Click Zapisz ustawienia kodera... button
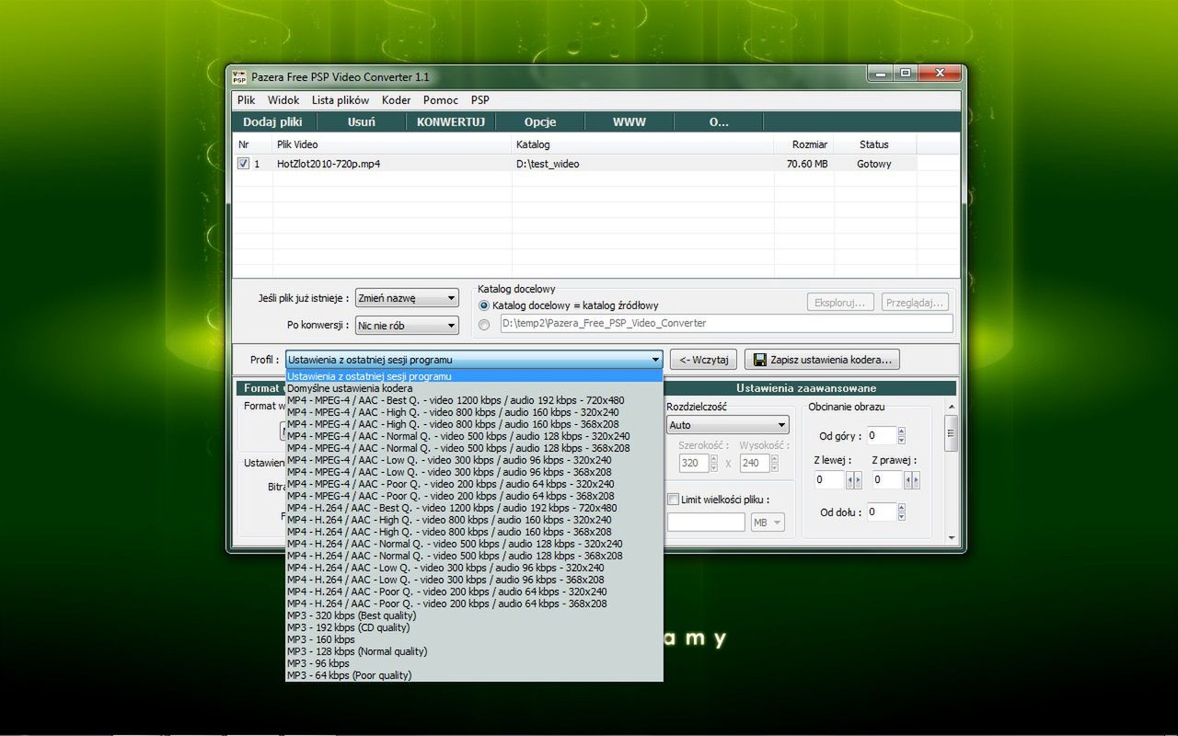Image resolution: width=1178 pixels, height=736 pixels. tap(822, 360)
